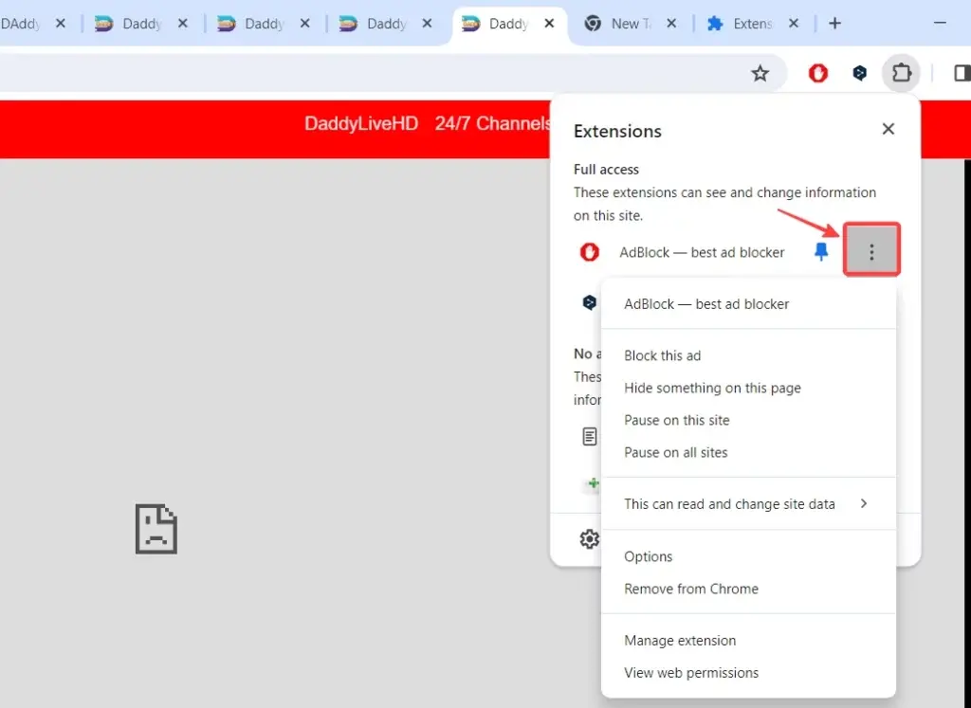Select 'Block this ad' from the menu
Screen dimensions: 971x708
pyautogui.click(x=662, y=355)
